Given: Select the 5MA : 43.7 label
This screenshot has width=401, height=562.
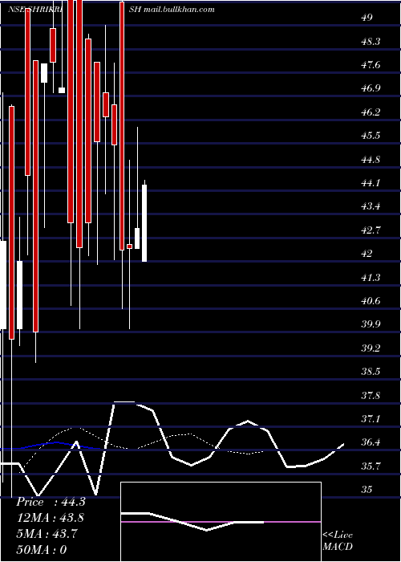Looking at the screenshot, I should tap(47, 534).
